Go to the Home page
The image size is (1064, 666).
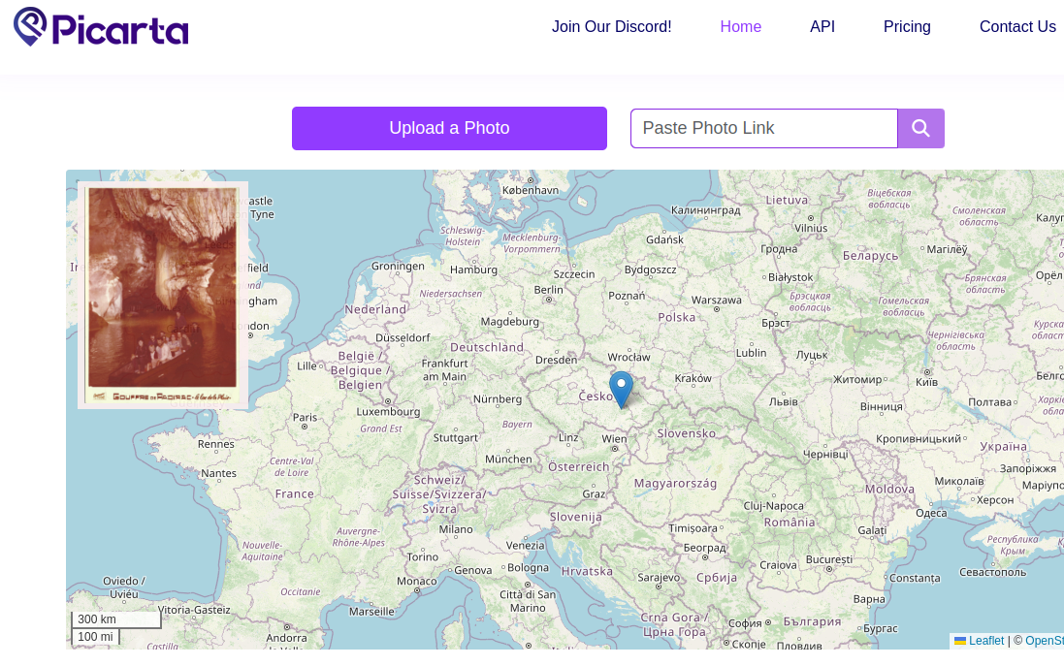(x=740, y=27)
